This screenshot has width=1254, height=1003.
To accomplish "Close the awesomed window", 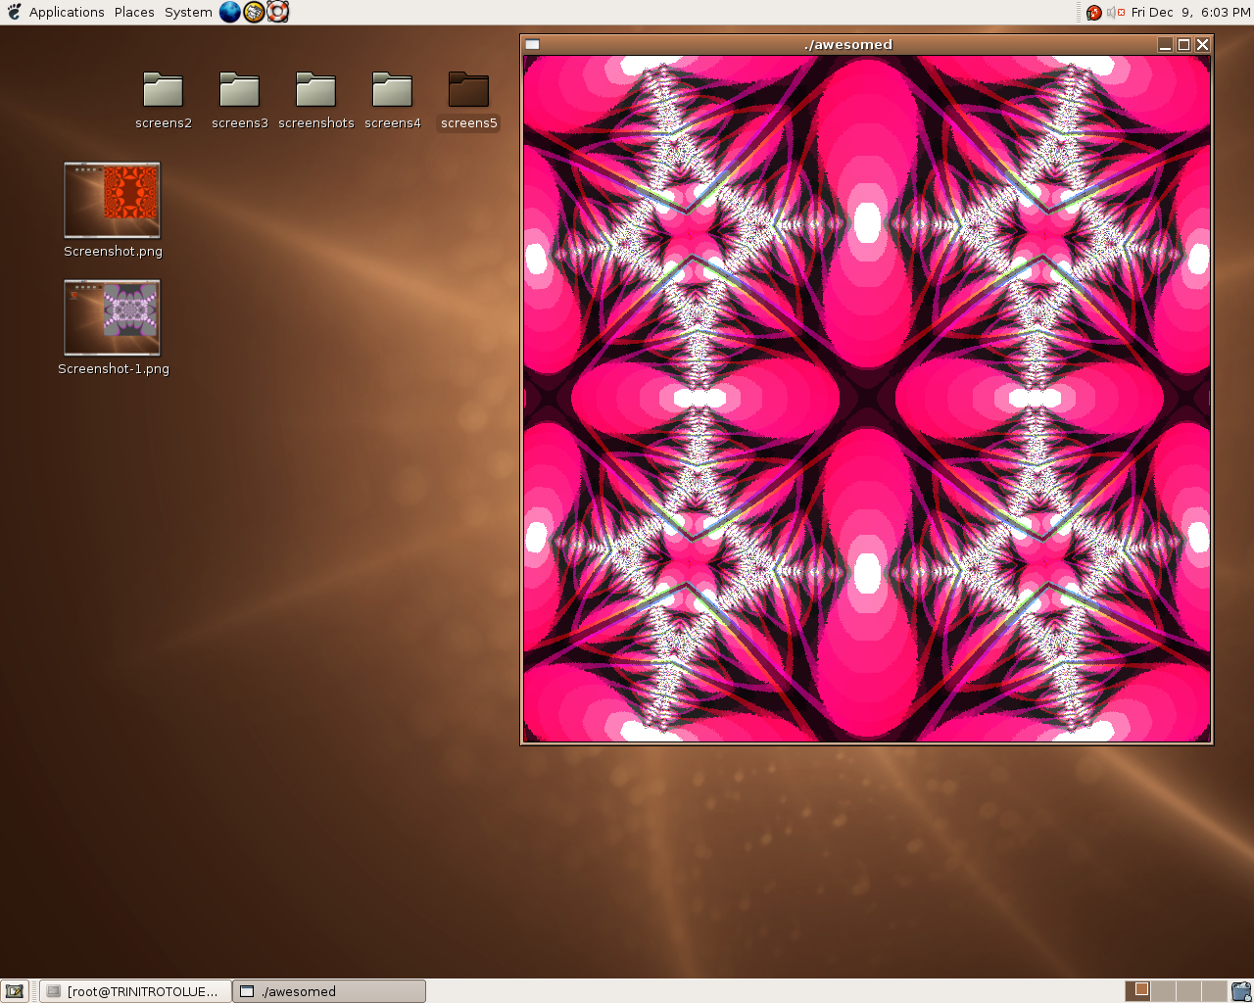I will (1202, 44).
